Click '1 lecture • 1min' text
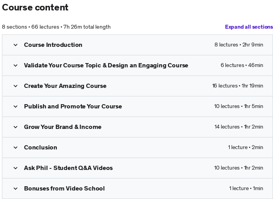Screen dimensions: 273x199 pos(246,189)
